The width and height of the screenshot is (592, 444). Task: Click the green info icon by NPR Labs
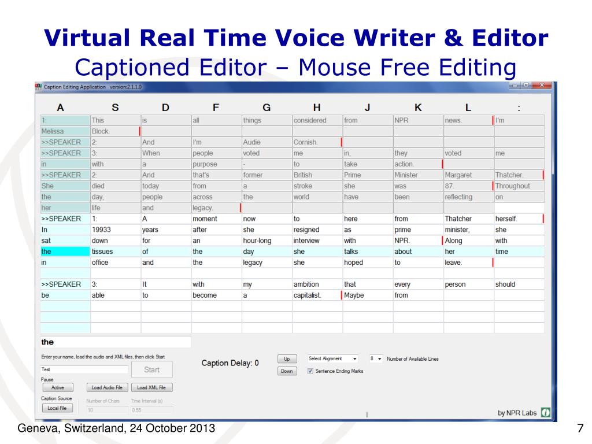point(546,412)
